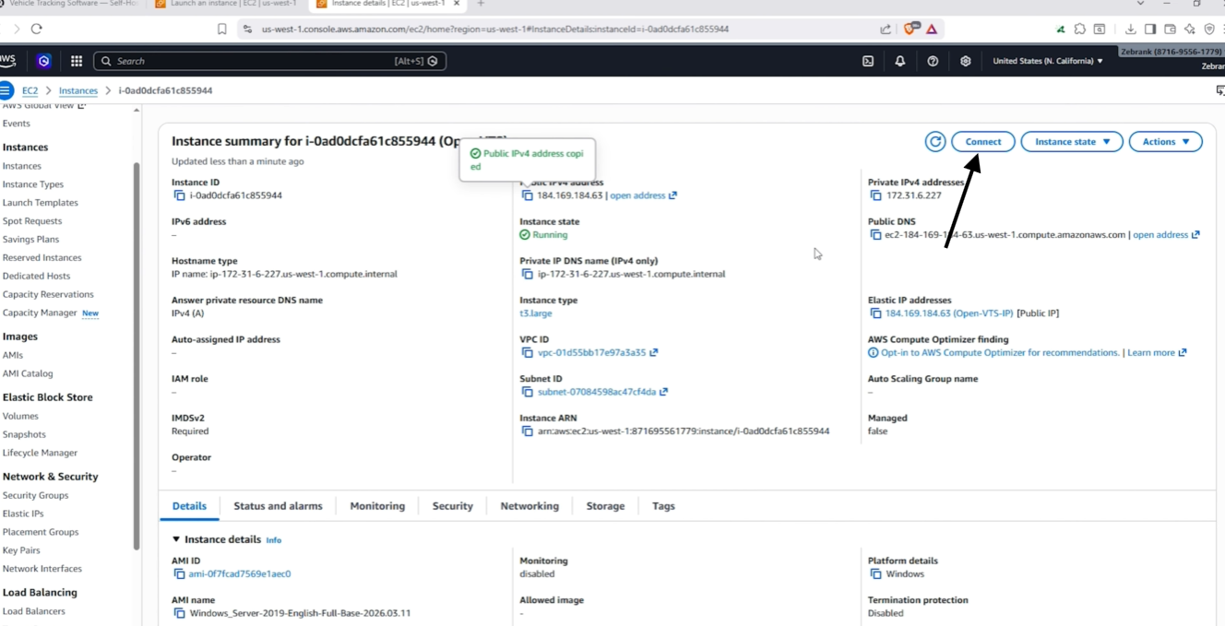Open the console settings gear
The image size is (1225, 626).
click(x=966, y=61)
